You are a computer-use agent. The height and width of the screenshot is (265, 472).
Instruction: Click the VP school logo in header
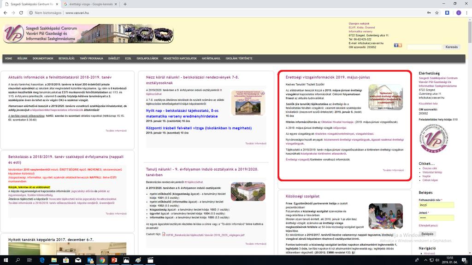coord(13,33)
